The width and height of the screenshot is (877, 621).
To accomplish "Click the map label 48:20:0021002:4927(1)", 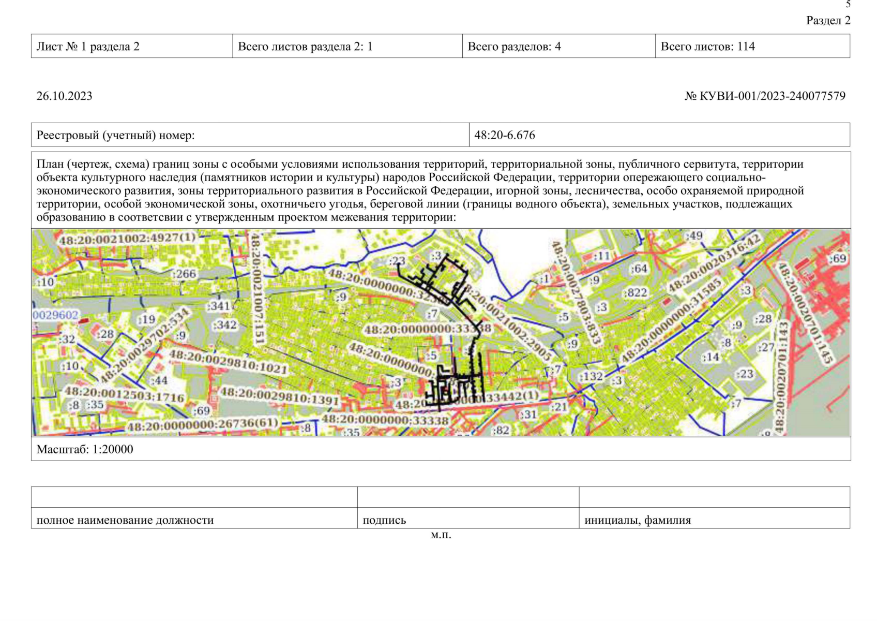I will (x=127, y=239).
